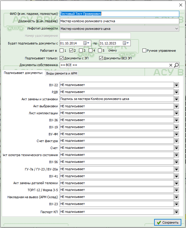
Task: Open list button for Акт осмотра технического состояния
Action: coord(177,155)
